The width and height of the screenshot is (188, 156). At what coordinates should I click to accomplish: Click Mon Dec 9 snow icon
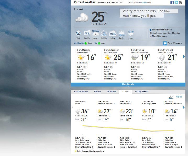pyautogui.click(x=78, y=111)
